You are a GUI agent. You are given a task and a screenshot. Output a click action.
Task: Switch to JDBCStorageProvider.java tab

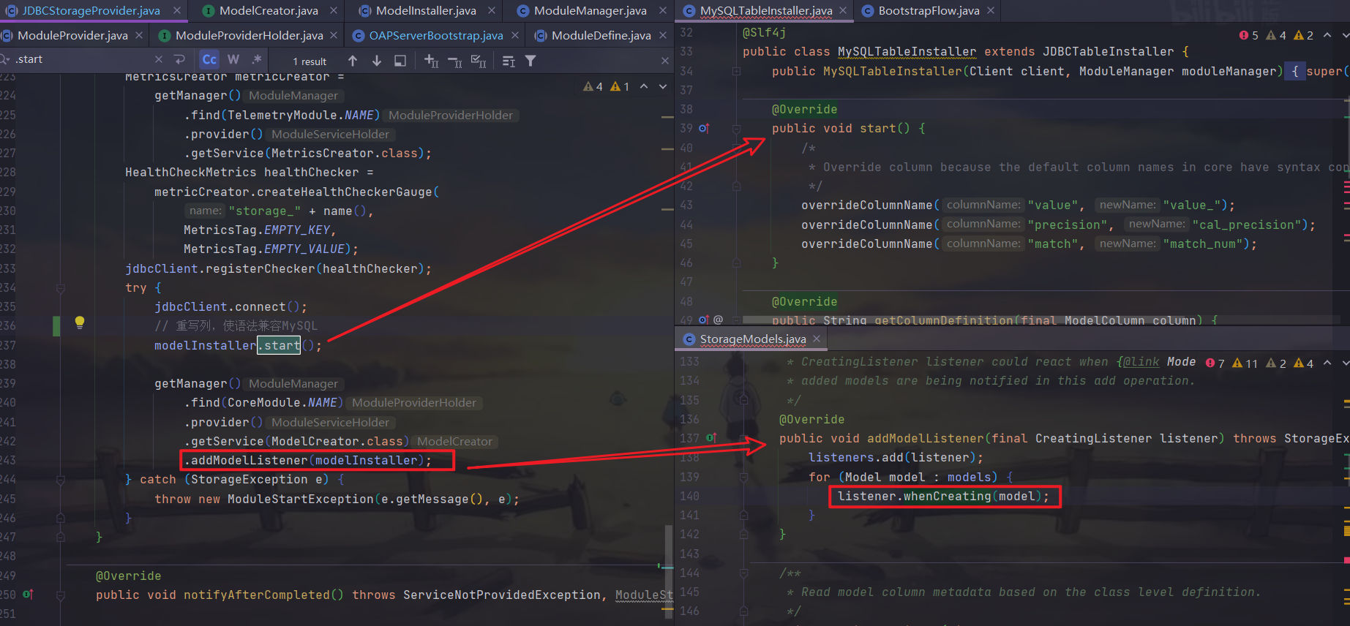[91, 11]
